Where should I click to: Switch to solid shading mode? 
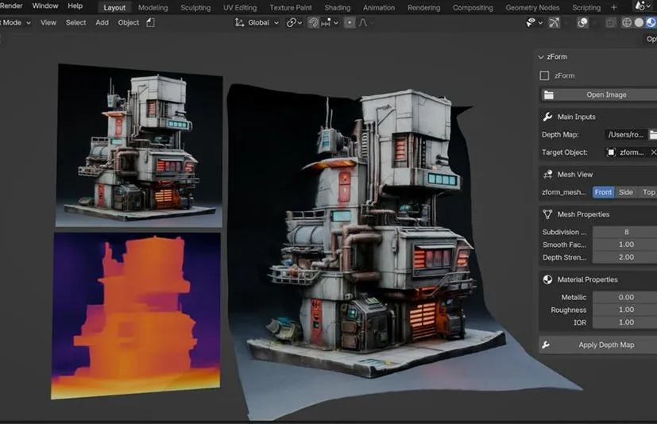pos(639,23)
